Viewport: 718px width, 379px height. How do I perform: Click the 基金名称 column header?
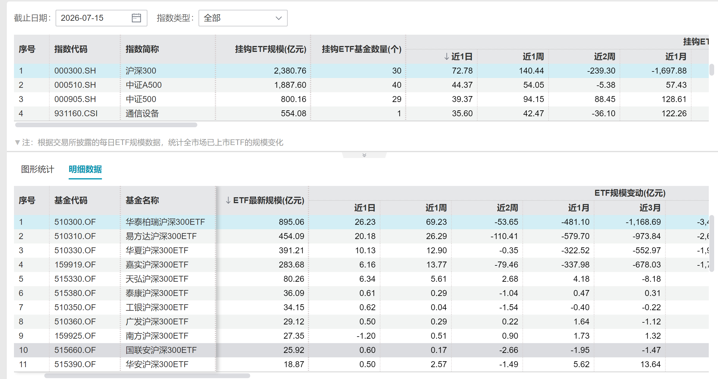point(142,200)
